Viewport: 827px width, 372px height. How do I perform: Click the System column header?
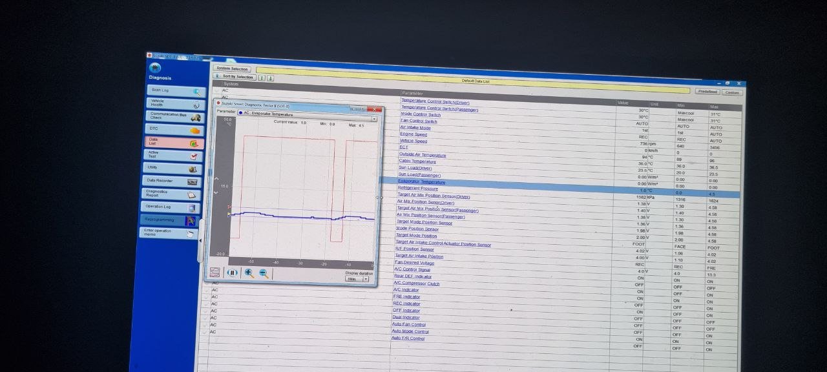point(231,84)
